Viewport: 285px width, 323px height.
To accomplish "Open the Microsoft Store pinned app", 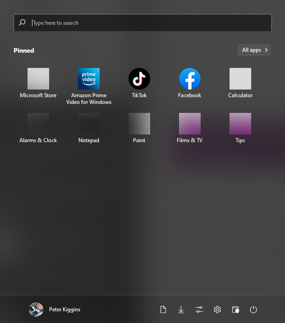I will pyautogui.click(x=38, y=83).
